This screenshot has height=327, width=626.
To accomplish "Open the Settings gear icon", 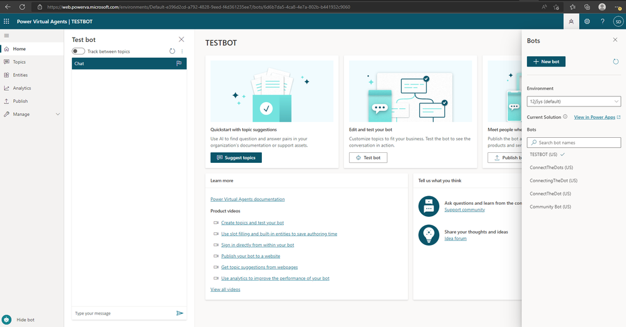I will 587,21.
